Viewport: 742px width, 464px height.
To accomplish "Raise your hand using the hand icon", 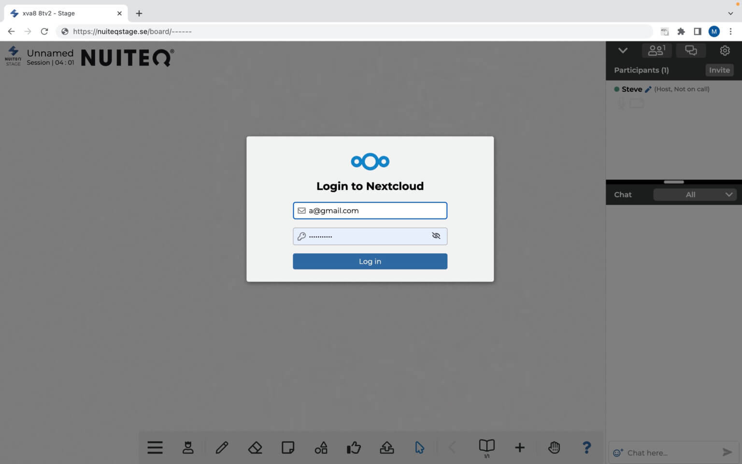I will (x=554, y=447).
